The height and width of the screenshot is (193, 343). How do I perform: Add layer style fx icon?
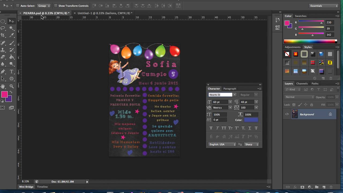[x=295, y=187]
